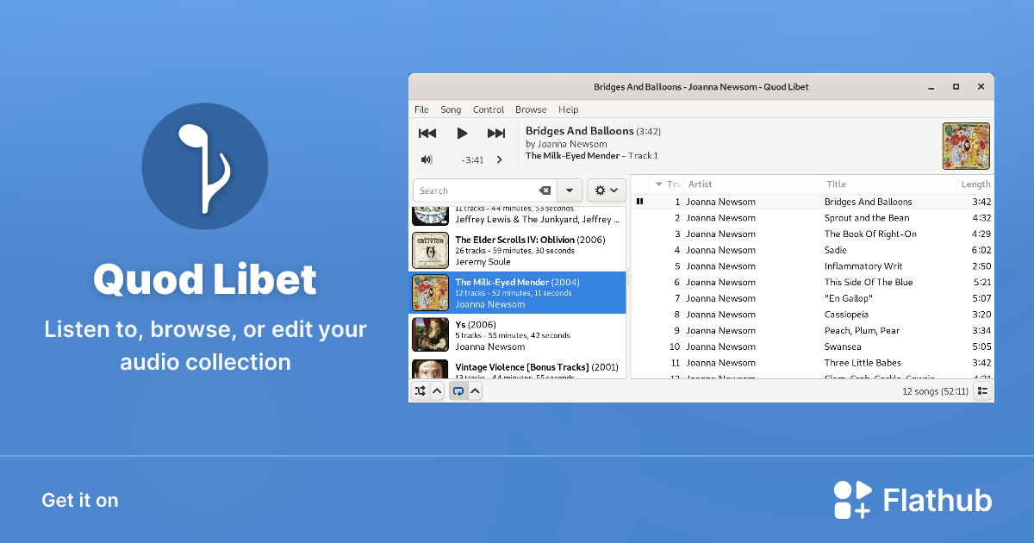1034x543 pixels.
Task: Open the Browse menu
Action: click(x=531, y=109)
